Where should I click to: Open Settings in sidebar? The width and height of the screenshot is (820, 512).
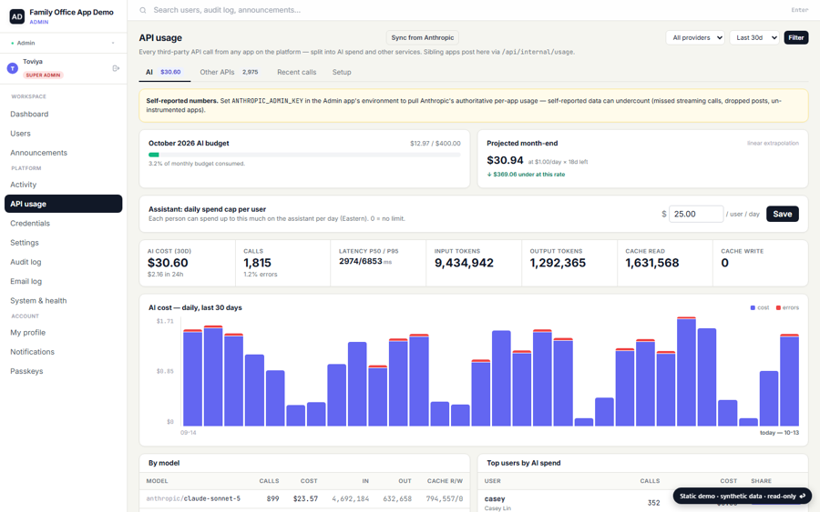(63, 242)
